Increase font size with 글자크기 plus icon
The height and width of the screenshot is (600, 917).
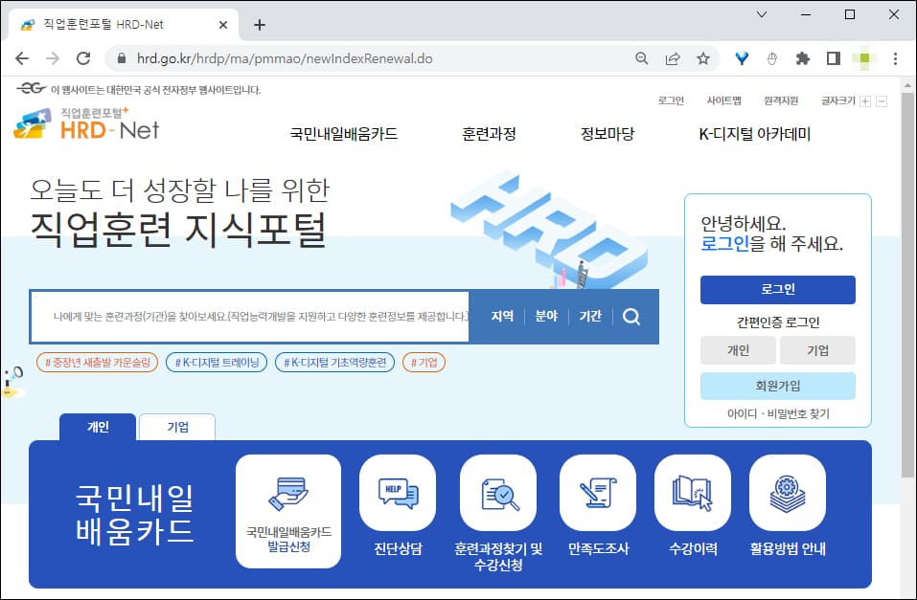(x=866, y=100)
